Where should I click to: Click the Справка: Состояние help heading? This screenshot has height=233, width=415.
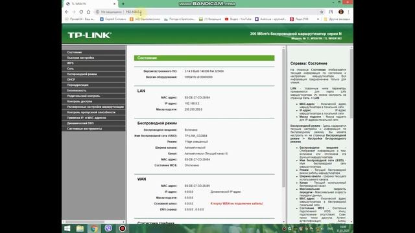pyautogui.click(x=309, y=63)
